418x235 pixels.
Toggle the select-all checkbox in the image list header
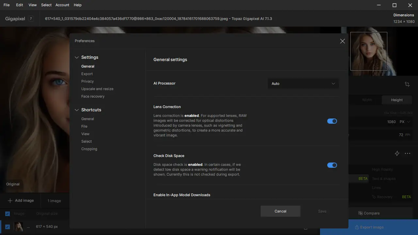[x=7, y=213]
